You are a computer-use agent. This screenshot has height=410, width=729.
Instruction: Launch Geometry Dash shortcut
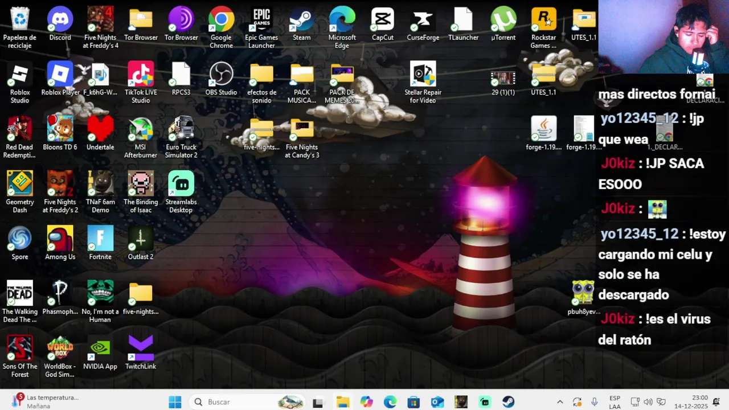(20, 192)
